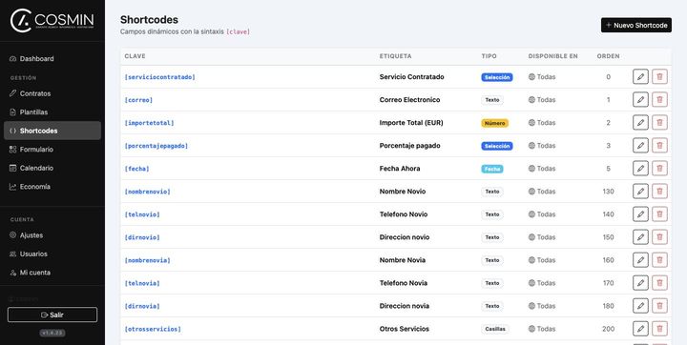Click the TIPO column header
The image size is (687, 345).
pos(489,56)
